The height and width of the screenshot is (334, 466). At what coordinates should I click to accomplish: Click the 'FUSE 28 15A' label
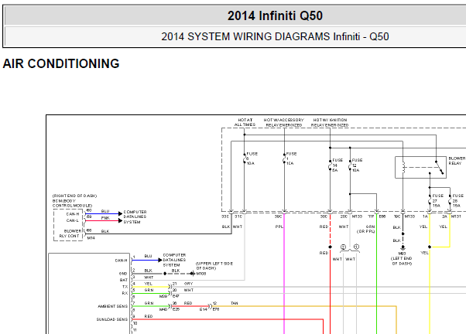point(458,201)
